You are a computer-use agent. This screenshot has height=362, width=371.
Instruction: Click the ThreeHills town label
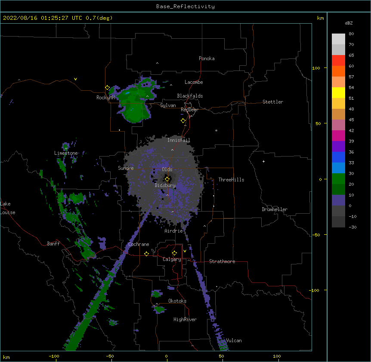point(232,180)
